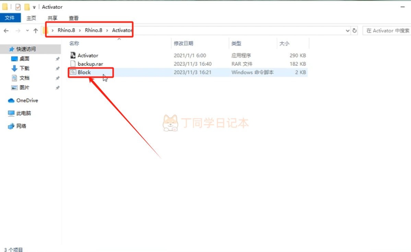This screenshot has width=411, height=252.
Task: Minimize the Activator explorer window
Action: coord(403,7)
